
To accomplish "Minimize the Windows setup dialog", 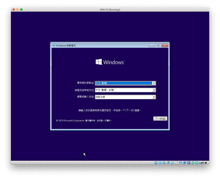I will click(152, 45).
